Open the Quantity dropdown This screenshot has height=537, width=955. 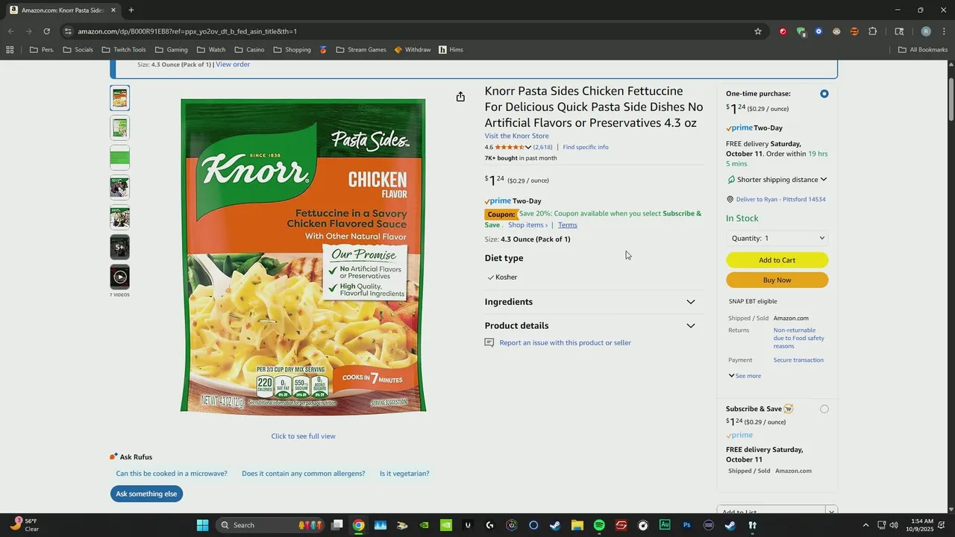click(777, 239)
